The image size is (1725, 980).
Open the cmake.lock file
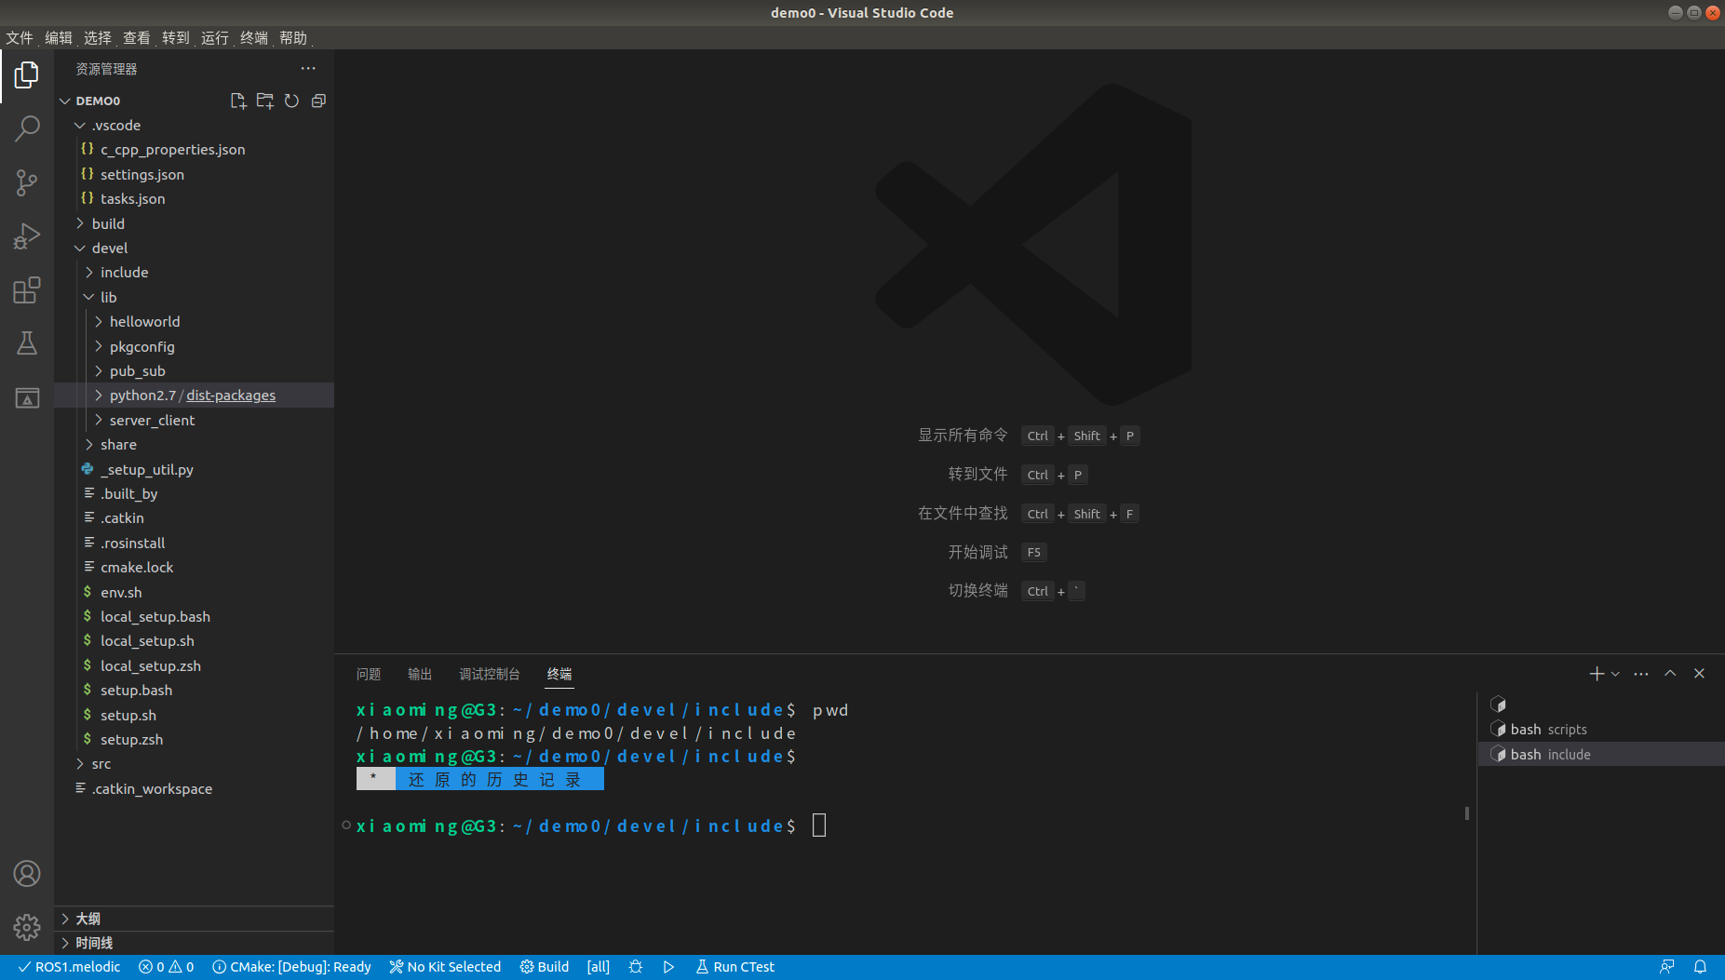point(194,567)
